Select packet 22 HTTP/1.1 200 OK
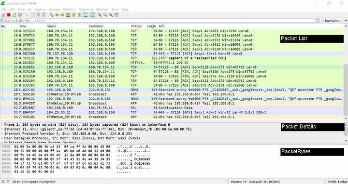348x184 pixels. click(172, 63)
